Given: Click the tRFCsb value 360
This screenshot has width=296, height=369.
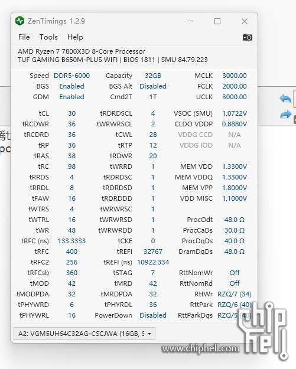Looking at the screenshot, I should [72, 273].
